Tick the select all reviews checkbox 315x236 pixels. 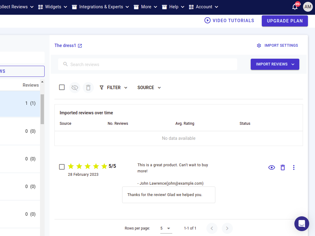(x=62, y=87)
